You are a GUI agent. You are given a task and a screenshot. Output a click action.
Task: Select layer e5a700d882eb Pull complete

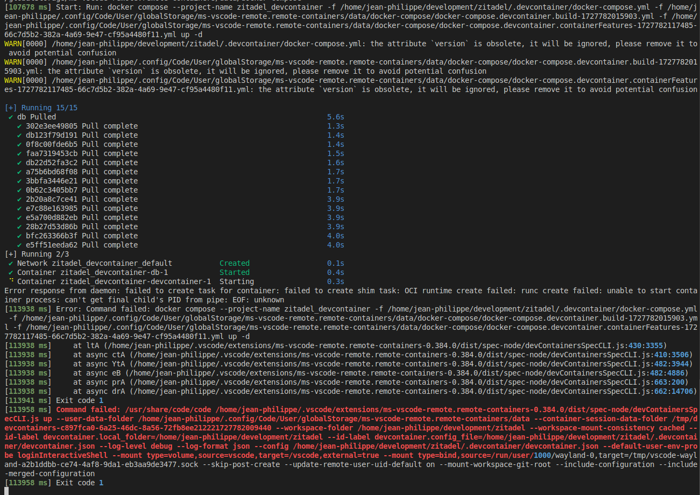tap(82, 217)
